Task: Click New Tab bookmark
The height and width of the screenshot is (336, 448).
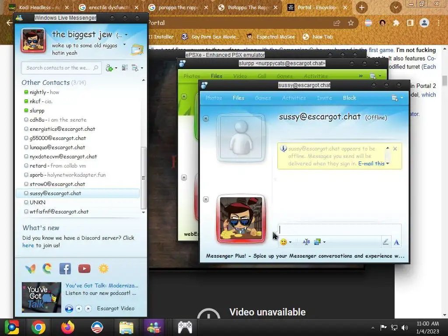Action: (x=318, y=37)
